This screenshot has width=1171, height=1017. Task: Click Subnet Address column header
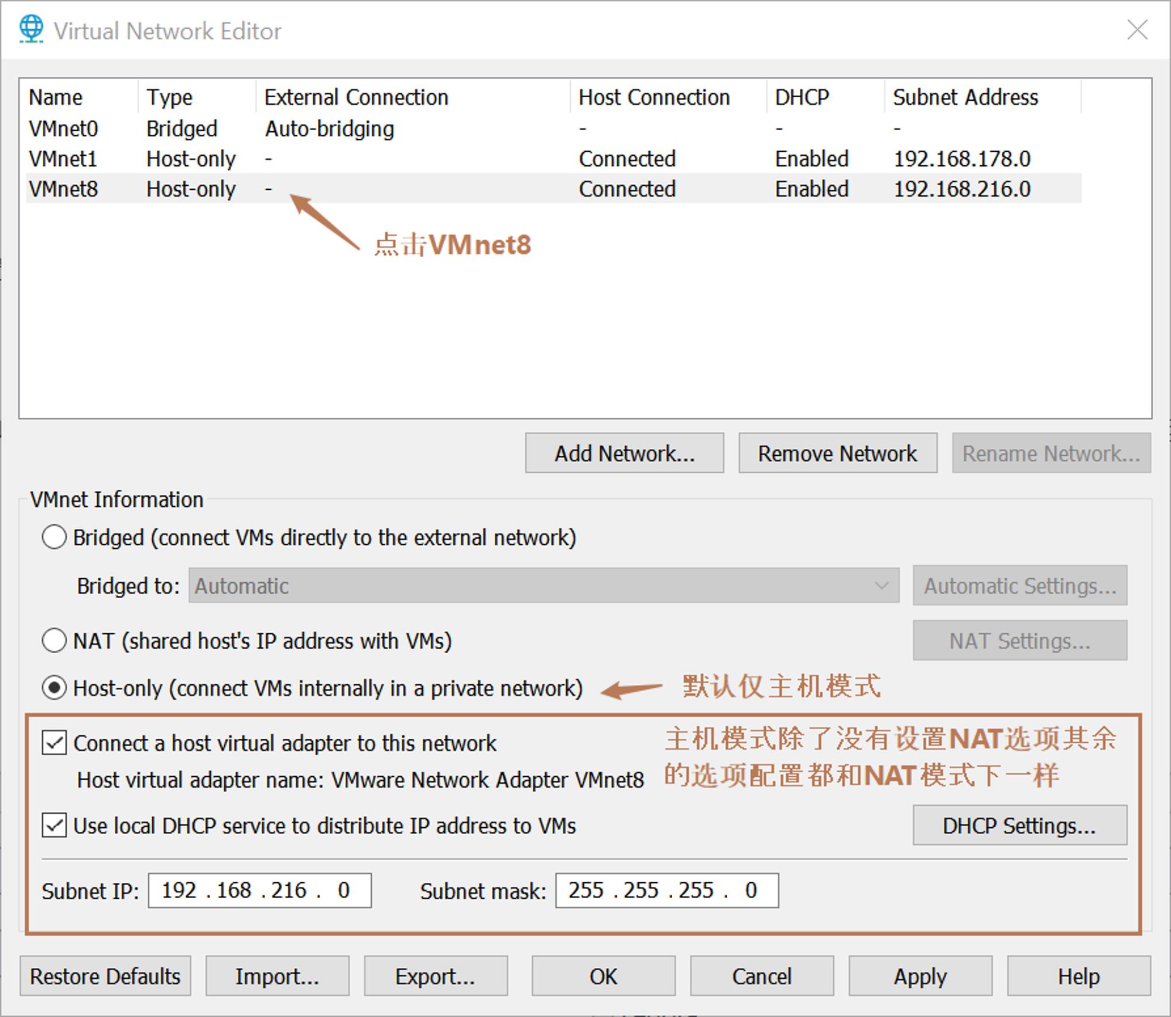(x=983, y=97)
